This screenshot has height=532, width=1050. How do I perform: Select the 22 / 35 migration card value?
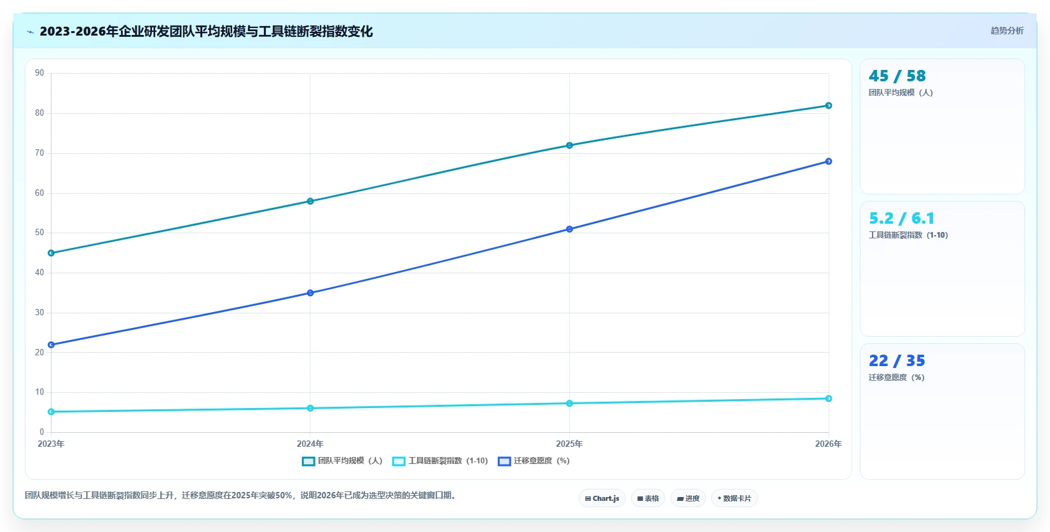click(897, 361)
